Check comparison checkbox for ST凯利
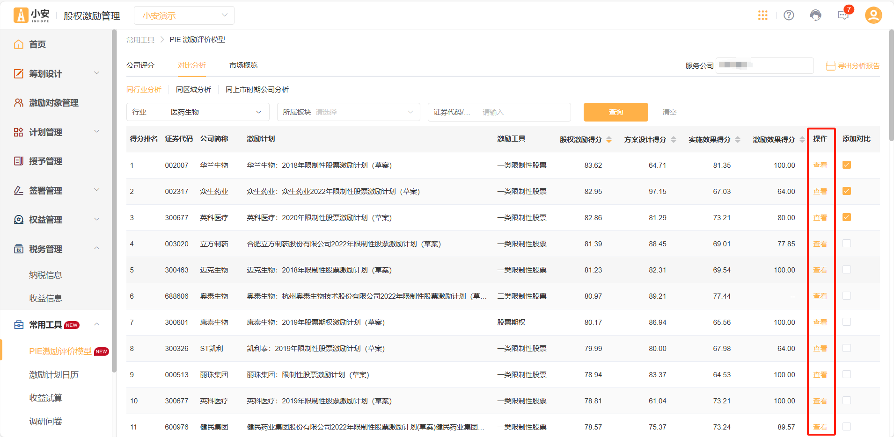The width and height of the screenshot is (894, 437). [x=847, y=348]
